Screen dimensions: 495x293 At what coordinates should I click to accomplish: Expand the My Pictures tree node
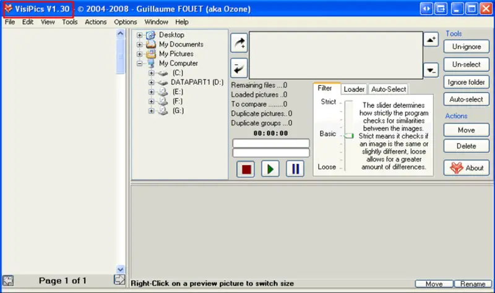[x=140, y=54]
